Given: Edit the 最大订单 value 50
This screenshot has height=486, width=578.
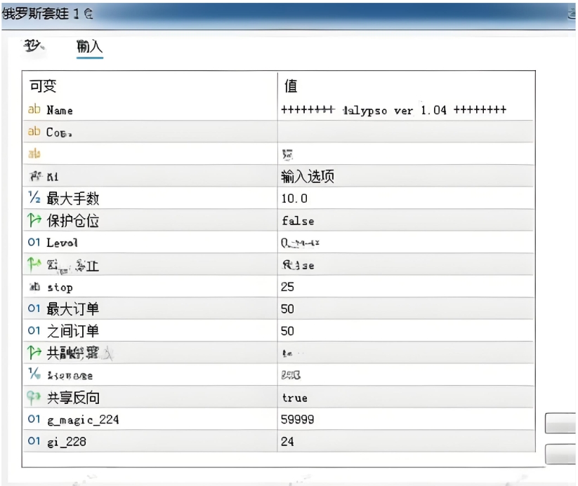Looking at the screenshot, I should (x=287, y=309).
